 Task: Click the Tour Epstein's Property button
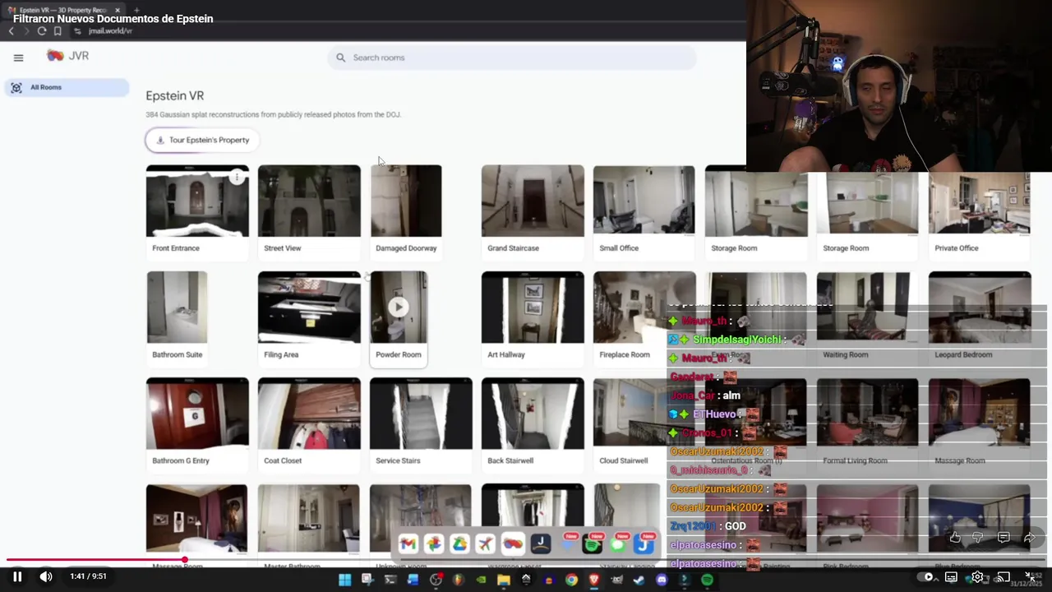point(202,140)
